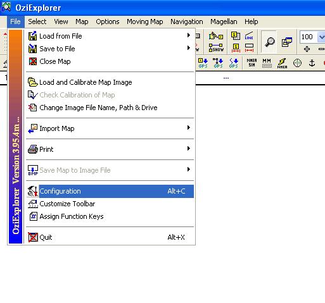Click the Print printer icon
Viewport: 325px width, 303px height.
click(x=33, y=149)
